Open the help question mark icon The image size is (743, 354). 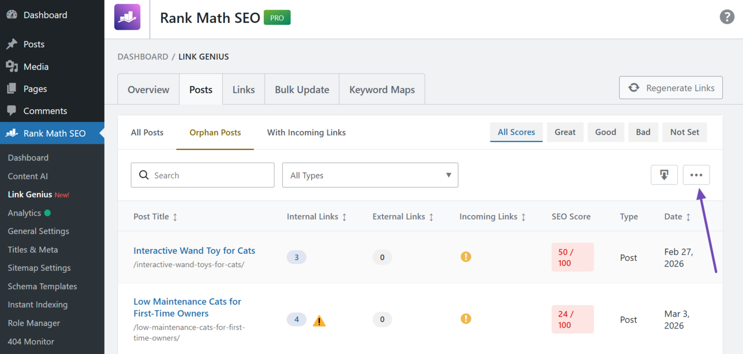click(727, 17)
